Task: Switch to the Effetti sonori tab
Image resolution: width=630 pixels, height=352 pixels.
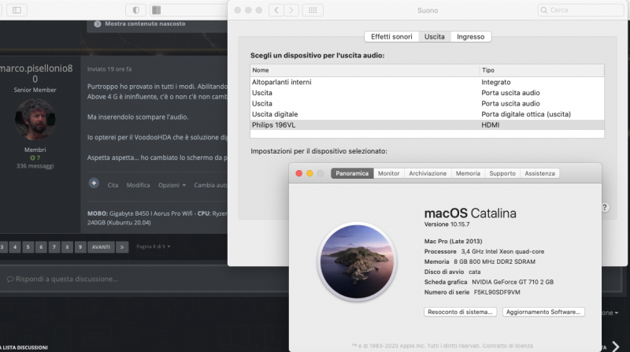Action: [391, 37]
